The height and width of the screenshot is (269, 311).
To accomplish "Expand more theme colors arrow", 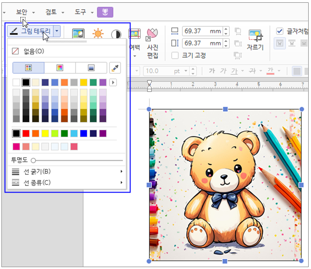I will [x=113, y=83].
